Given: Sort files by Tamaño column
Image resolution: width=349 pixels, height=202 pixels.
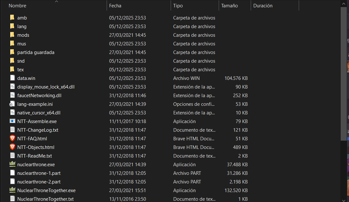Looking at the screenshot, I should (229, 6).
